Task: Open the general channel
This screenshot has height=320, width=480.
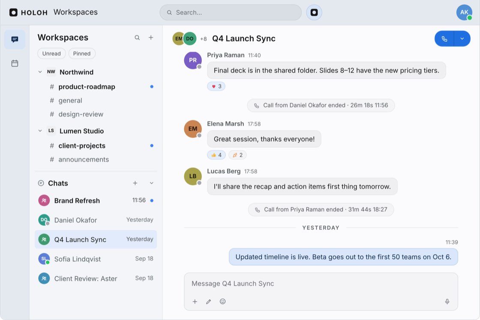Action: tap(96, 101)
